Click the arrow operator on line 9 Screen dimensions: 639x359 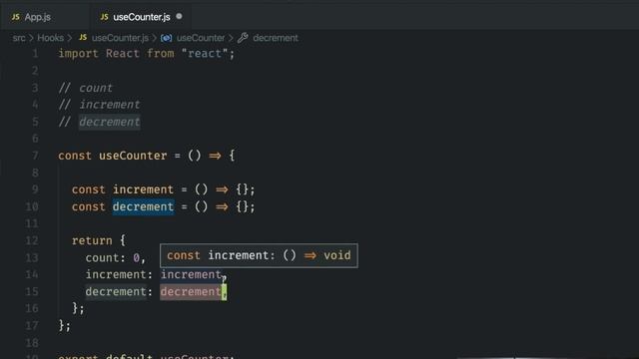coord(222,189)
